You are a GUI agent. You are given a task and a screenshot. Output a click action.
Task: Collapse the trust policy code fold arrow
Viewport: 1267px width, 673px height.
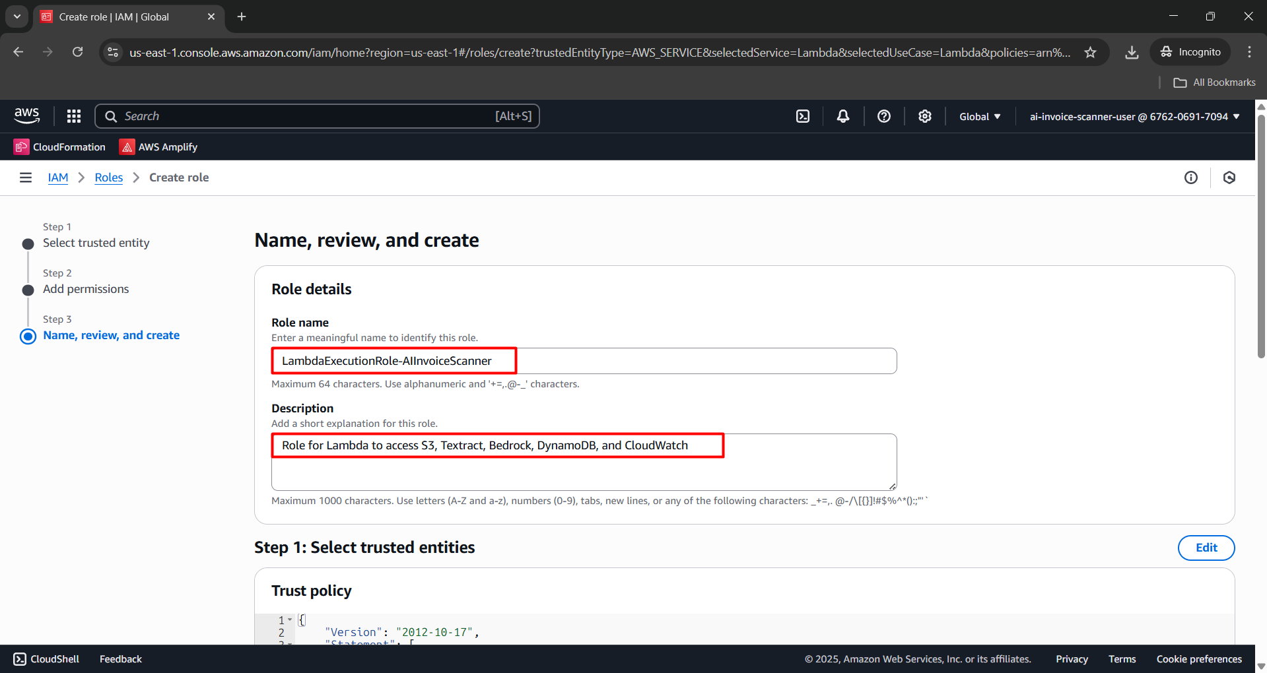(x=290, y=620)
